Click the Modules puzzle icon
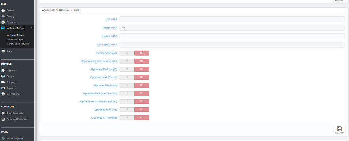Screen dimensions: 349x141 click(3, 70)
